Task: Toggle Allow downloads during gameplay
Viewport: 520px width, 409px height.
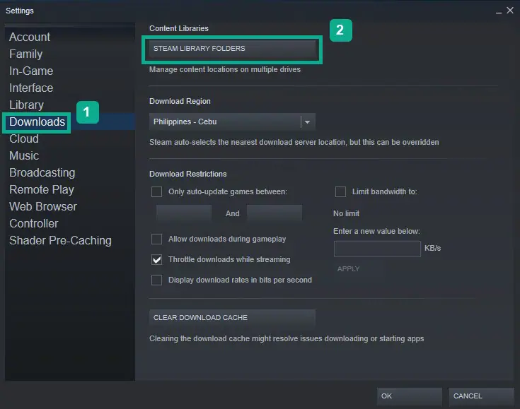Action: [156, 239]
